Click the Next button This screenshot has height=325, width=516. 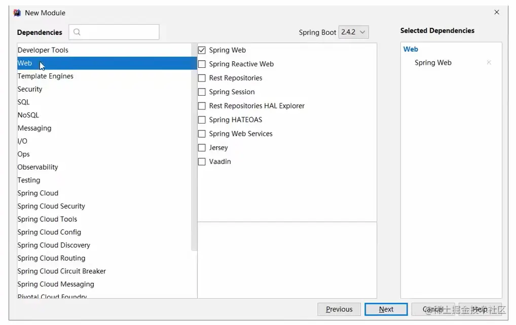386,309
